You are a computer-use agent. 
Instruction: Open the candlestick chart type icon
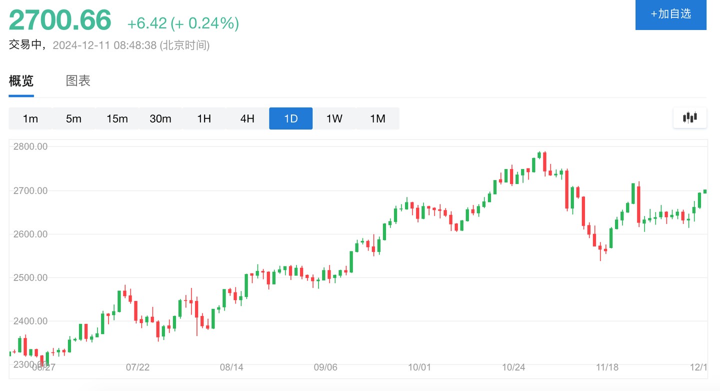(689, 118)
